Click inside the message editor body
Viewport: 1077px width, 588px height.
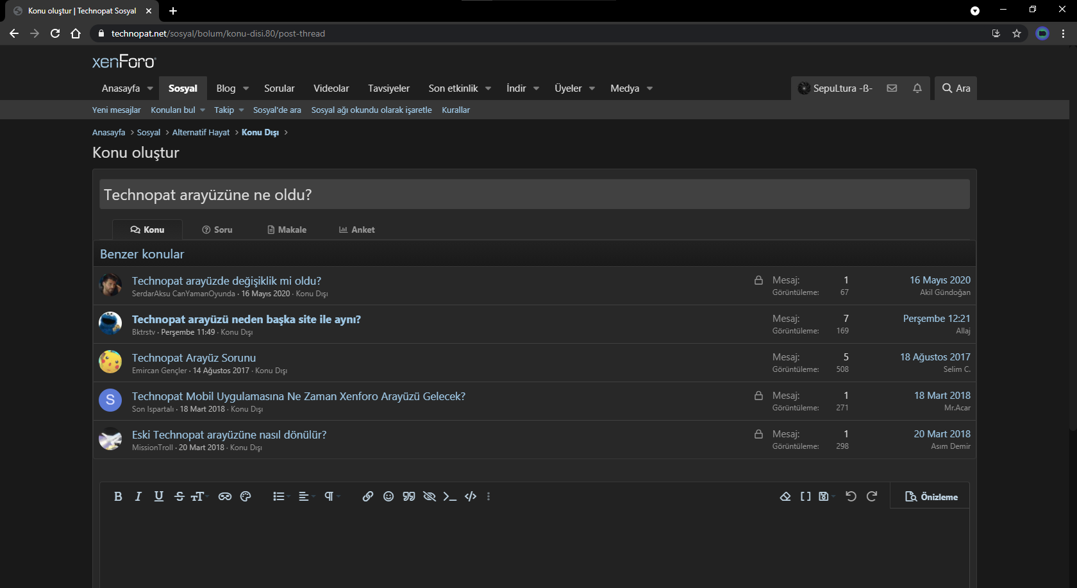point(535,548)
